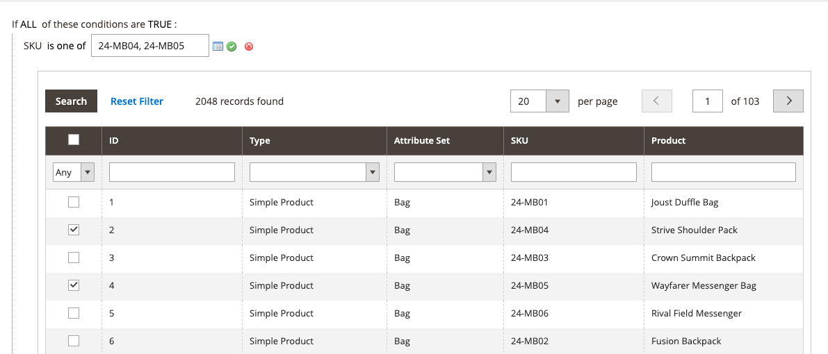Focus the ID filter input
The height and width of the screenshot is (354, 828).
pos(172,173)
